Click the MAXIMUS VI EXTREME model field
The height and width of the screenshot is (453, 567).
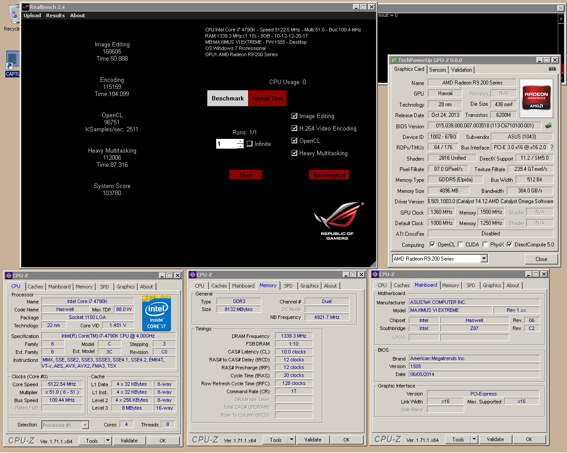[450, 310]
